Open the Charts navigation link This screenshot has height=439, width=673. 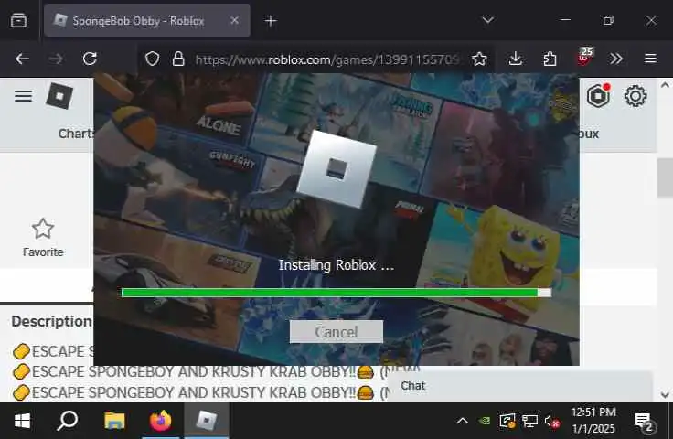[76, 134]
